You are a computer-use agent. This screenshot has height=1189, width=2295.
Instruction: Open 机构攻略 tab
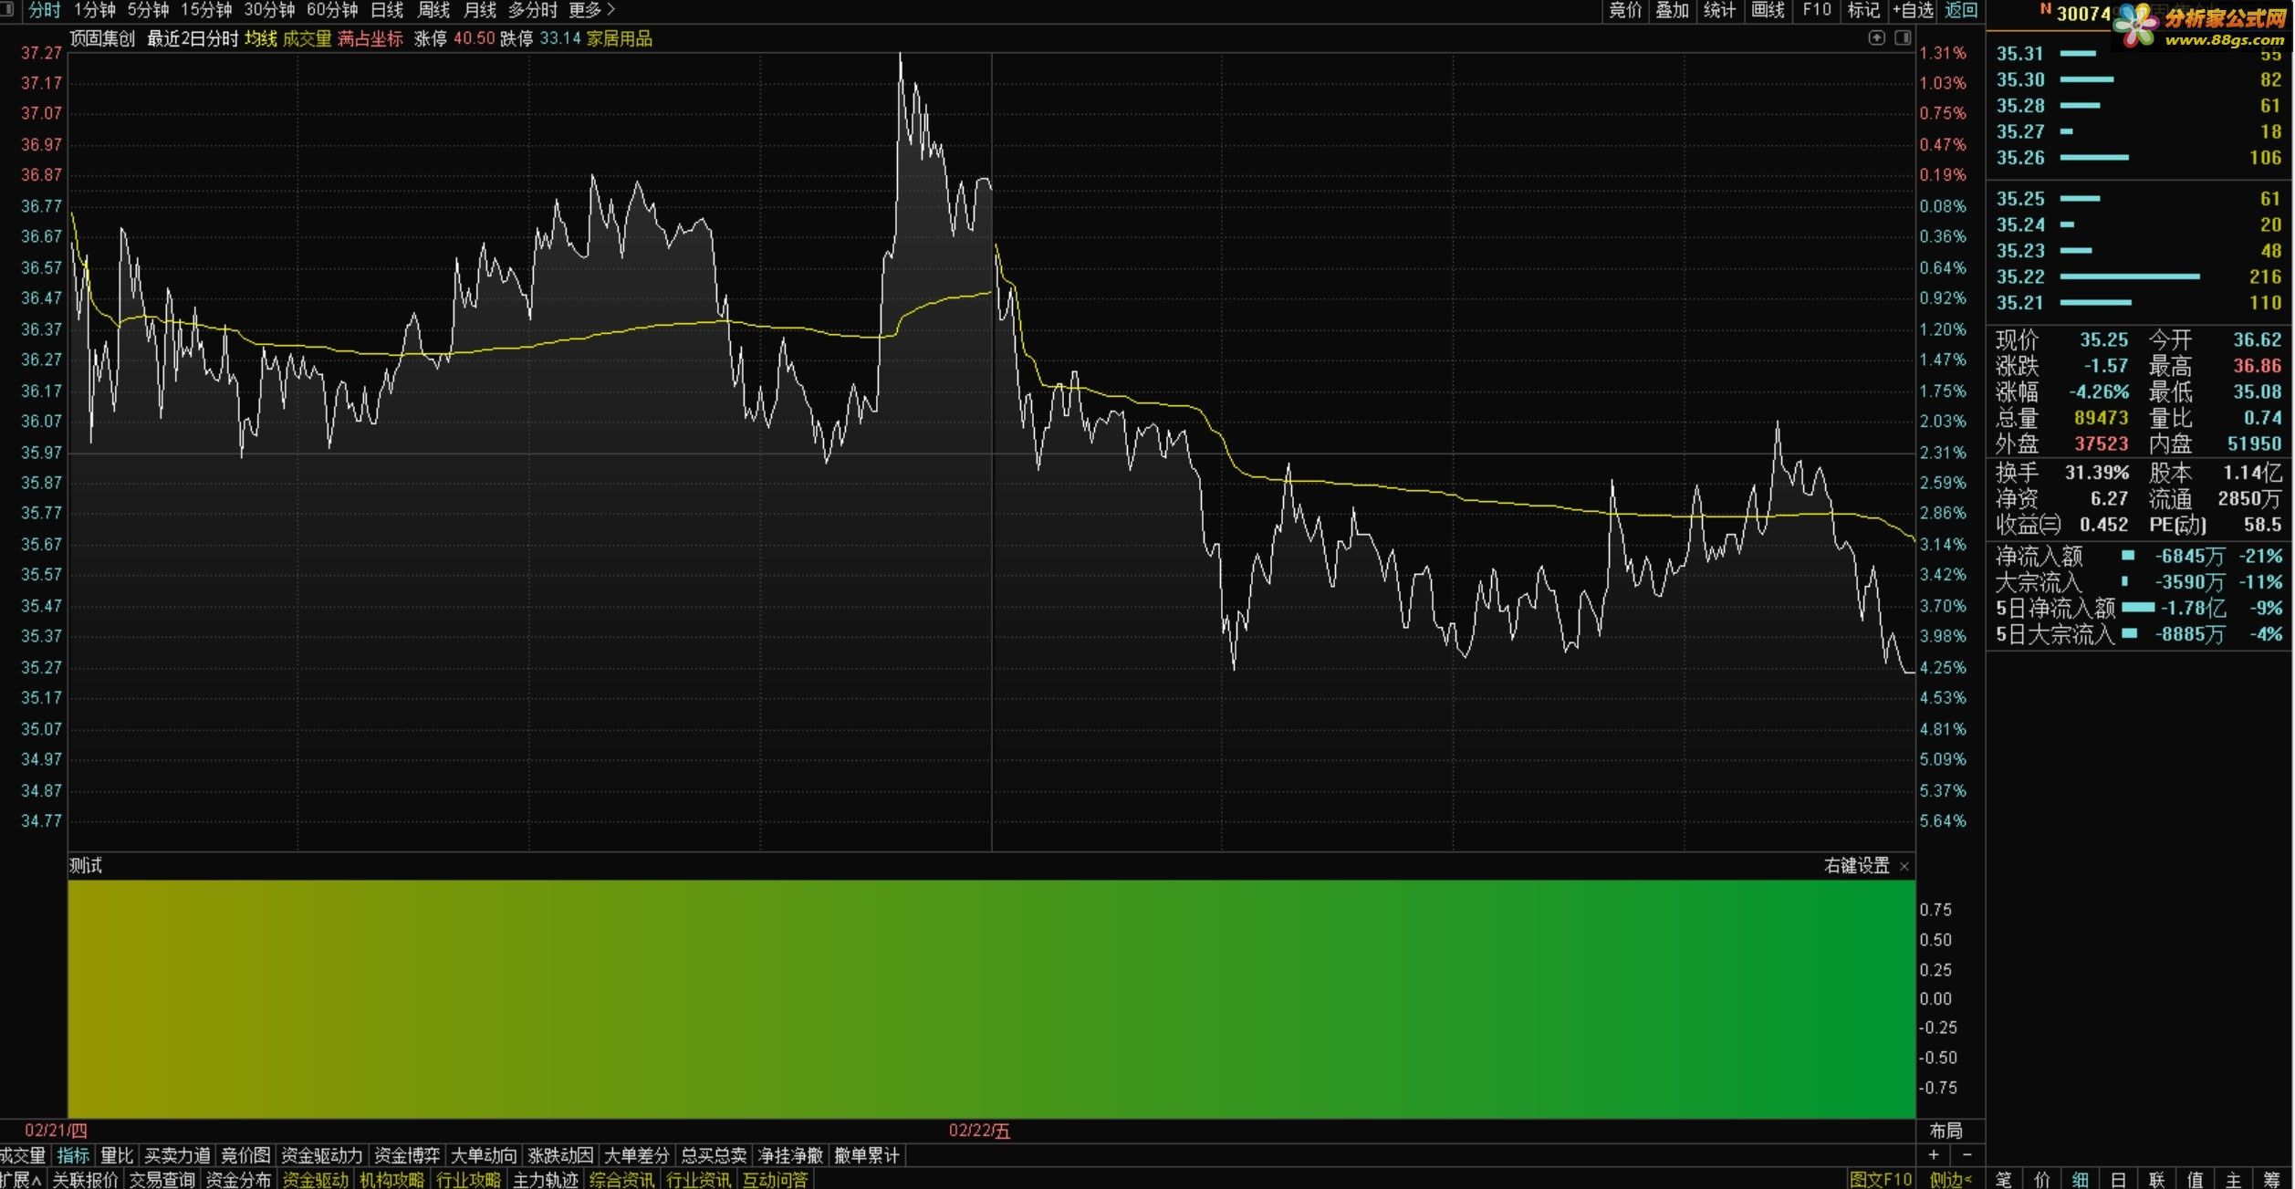(x=391, y=1179)
